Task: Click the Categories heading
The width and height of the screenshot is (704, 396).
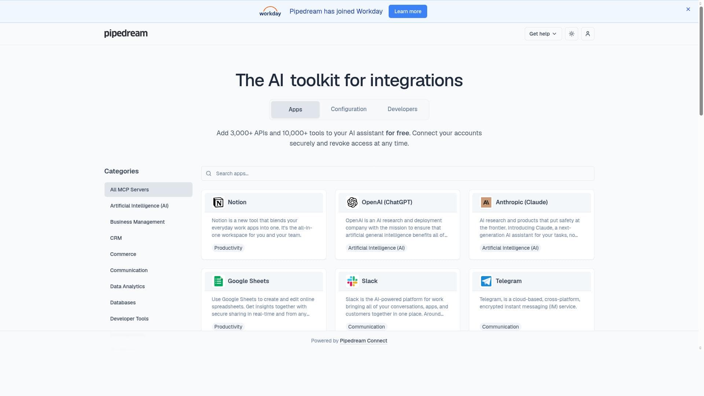Action: [121, 171]
